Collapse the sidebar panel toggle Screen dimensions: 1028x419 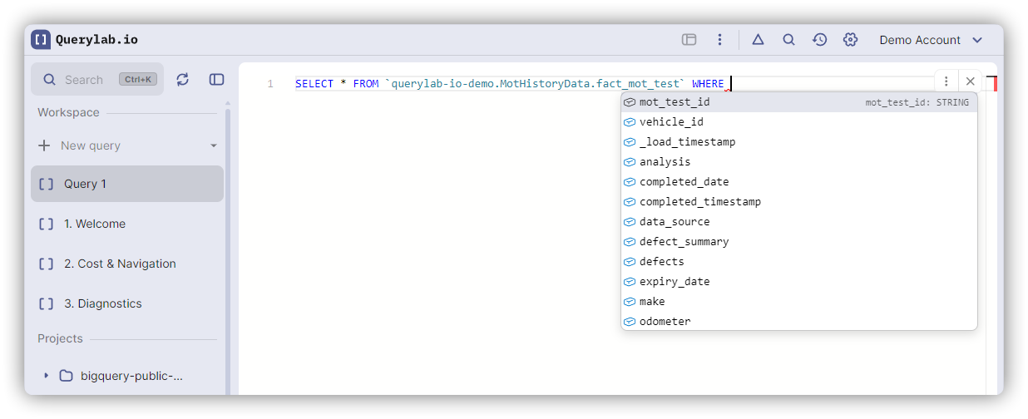point(216,79)
